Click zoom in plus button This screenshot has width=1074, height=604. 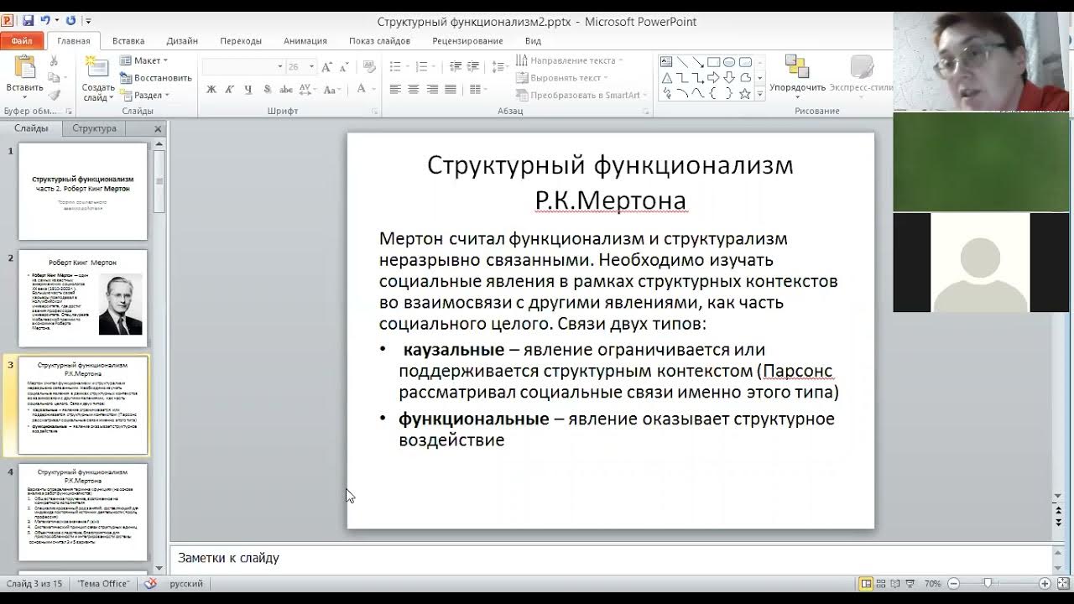pos(1045,583)
